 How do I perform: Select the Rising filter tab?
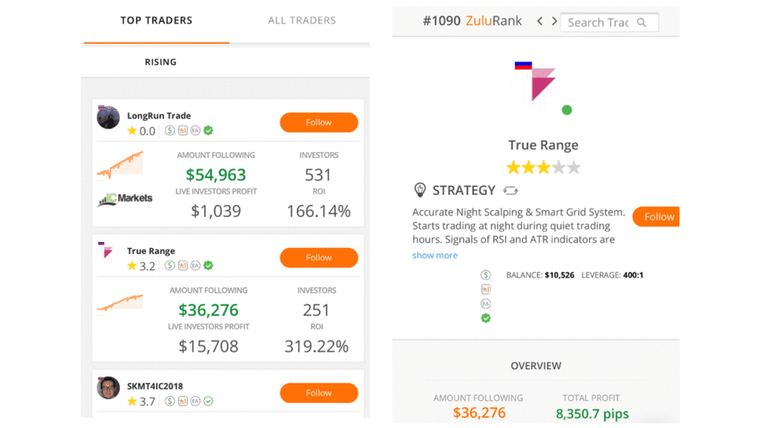[x=161, y=62]
